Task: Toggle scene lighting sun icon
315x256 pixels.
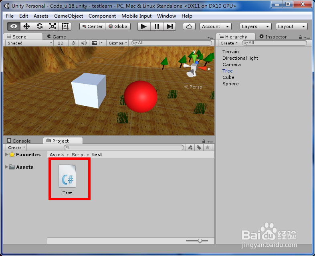Action: click(73, 43)
